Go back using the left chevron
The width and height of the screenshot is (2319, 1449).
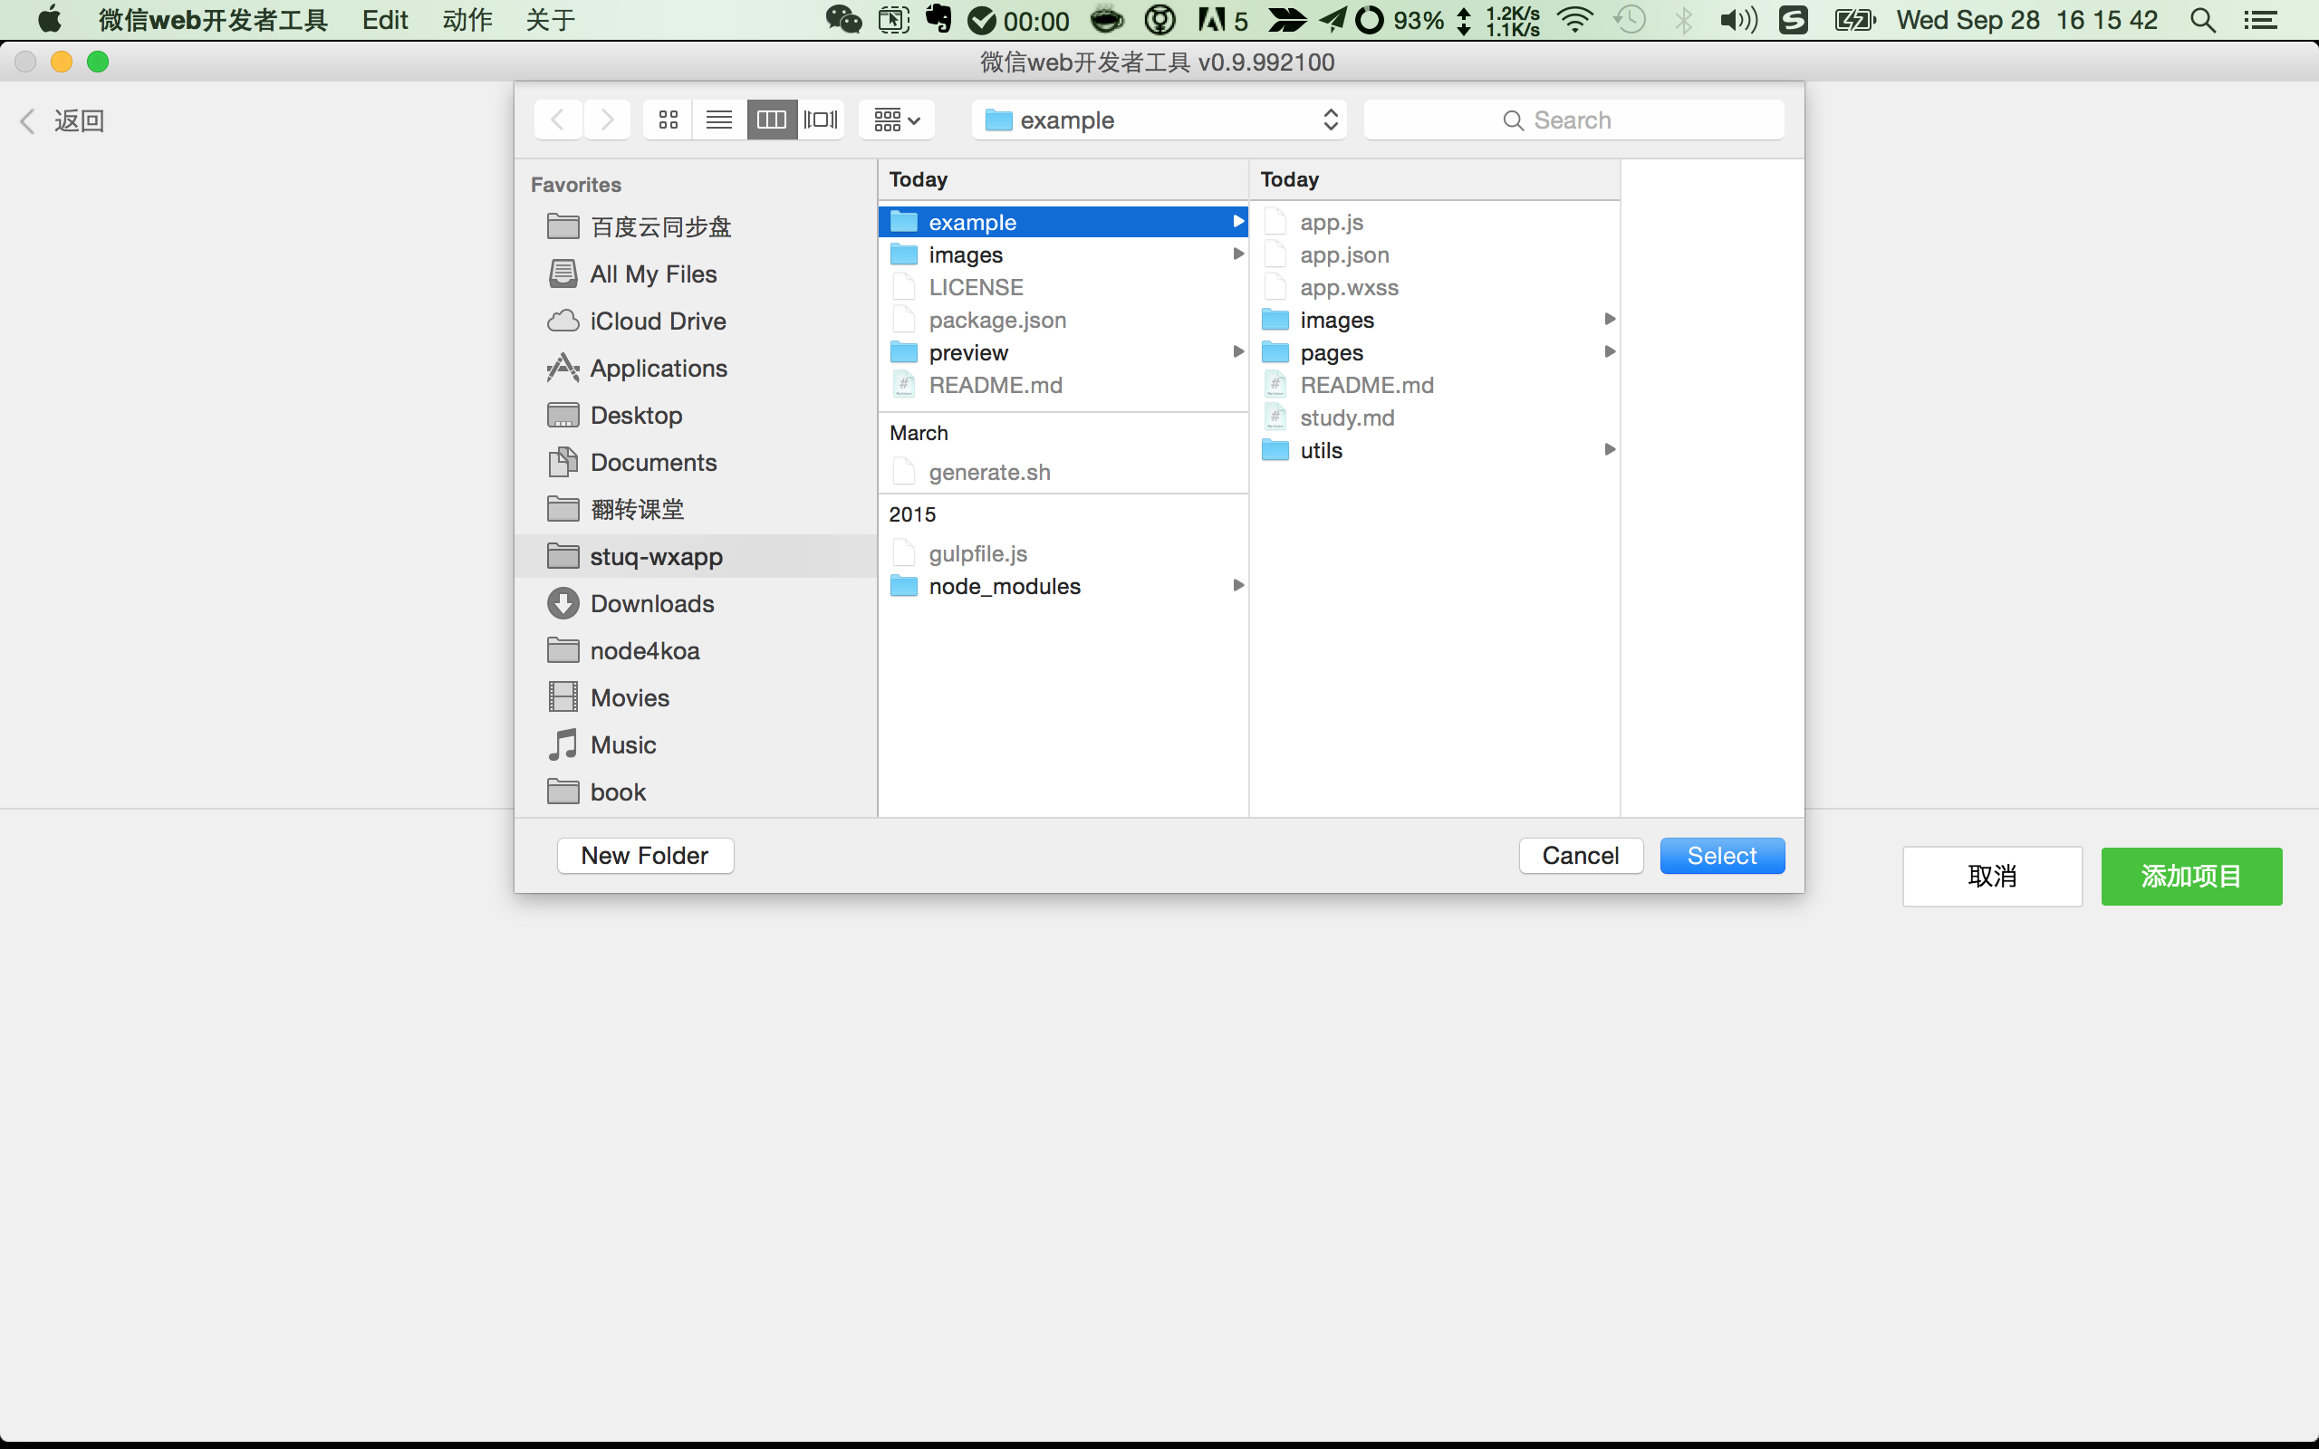coord(558,120)
